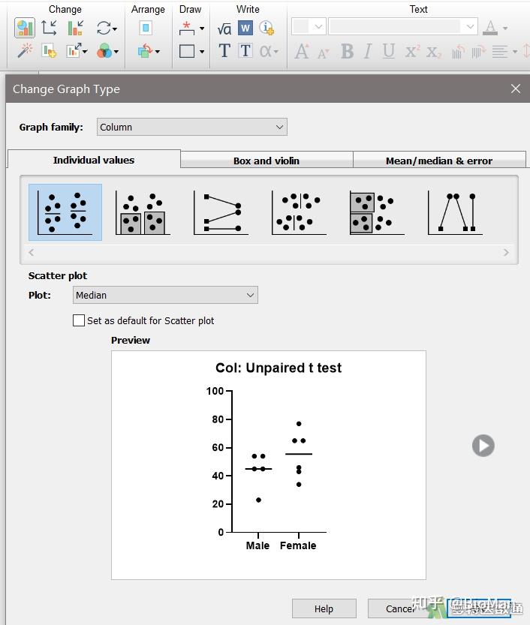Click the Format graph bars icon
This screenshot has width=530, height=625.
(x=75, y=28)
